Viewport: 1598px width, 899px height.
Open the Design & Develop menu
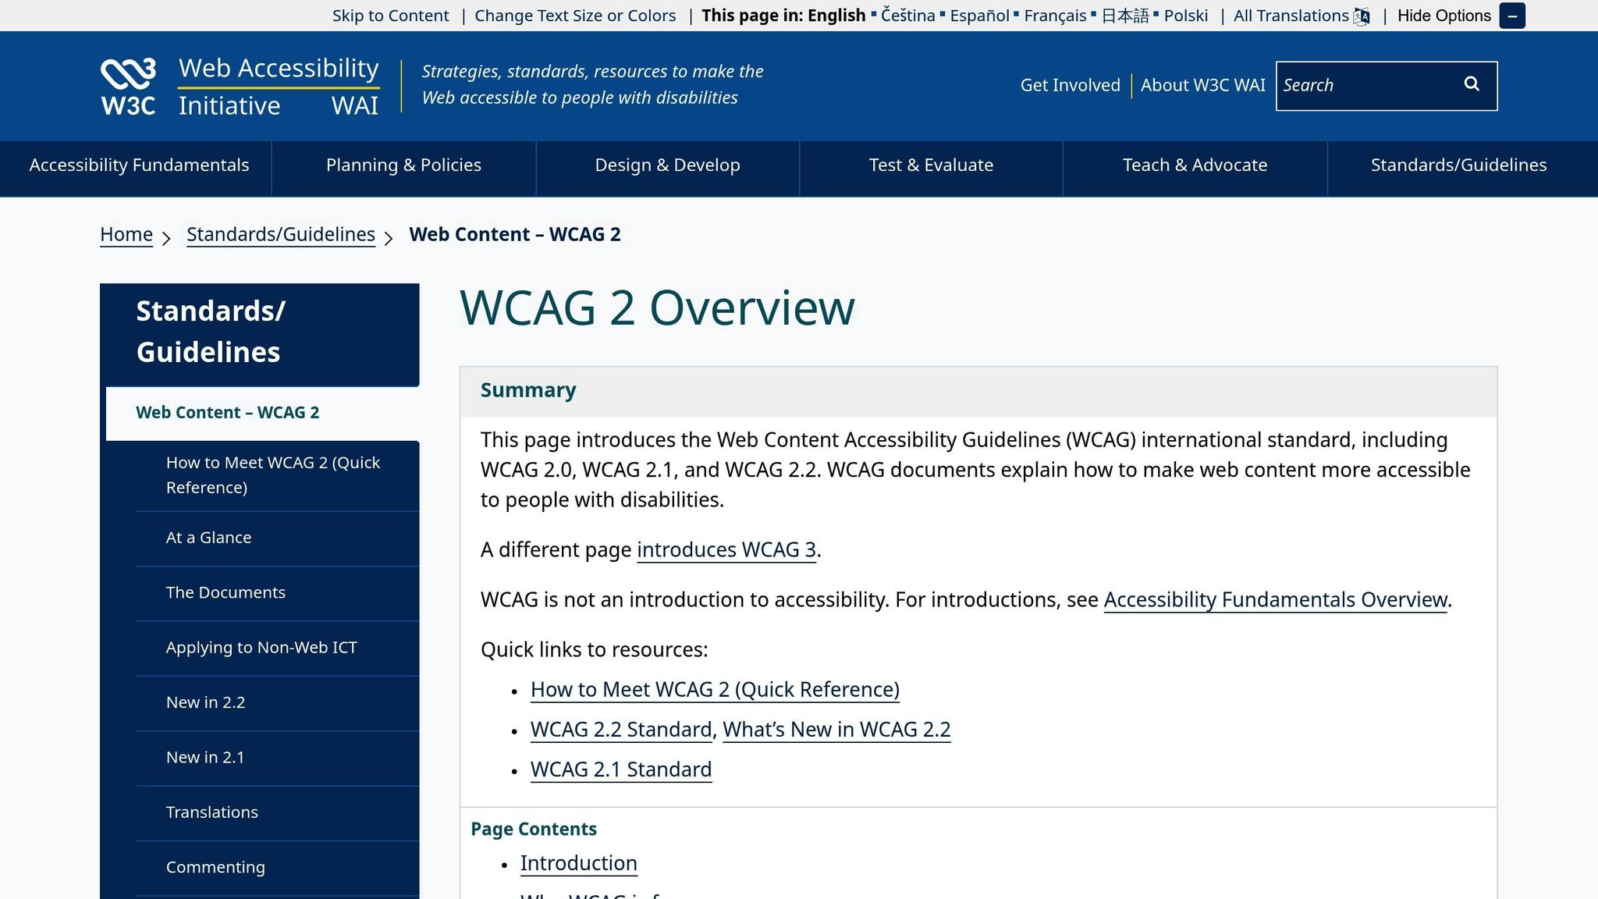[667, 165]
